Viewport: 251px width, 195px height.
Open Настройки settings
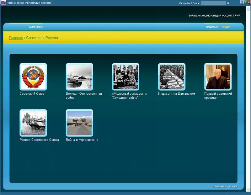point(184,3)
